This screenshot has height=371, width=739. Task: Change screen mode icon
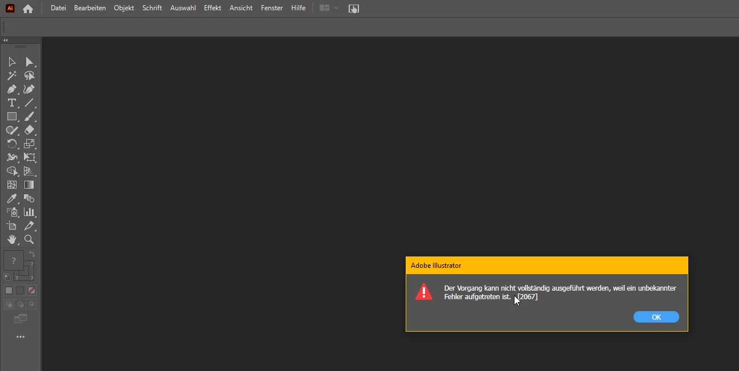(21, 319)
